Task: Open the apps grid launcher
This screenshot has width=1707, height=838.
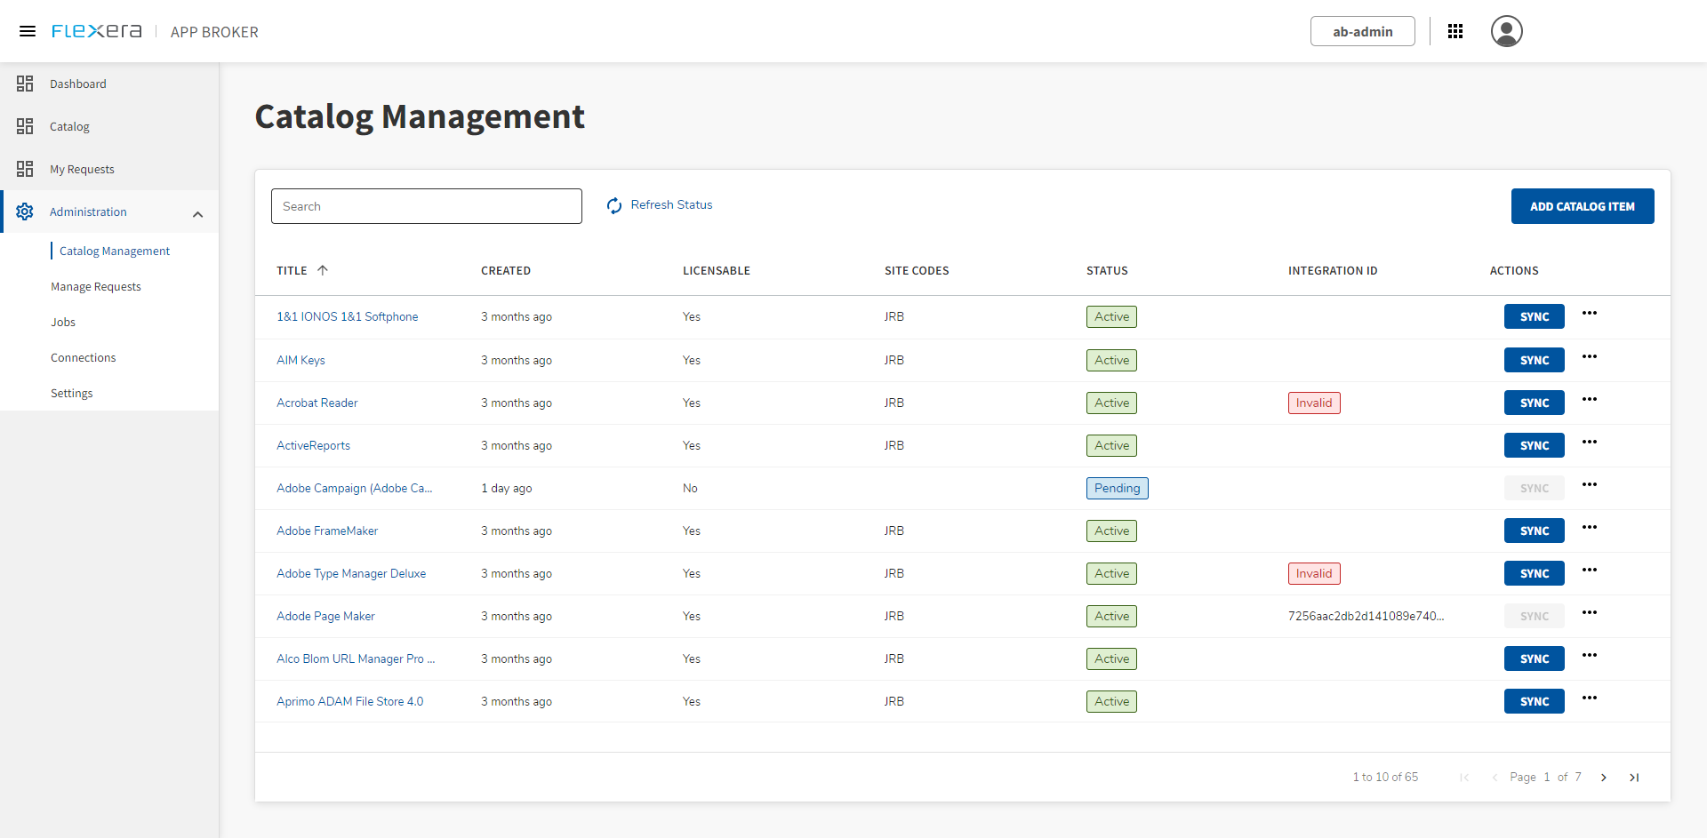Action: (1455, 31)
